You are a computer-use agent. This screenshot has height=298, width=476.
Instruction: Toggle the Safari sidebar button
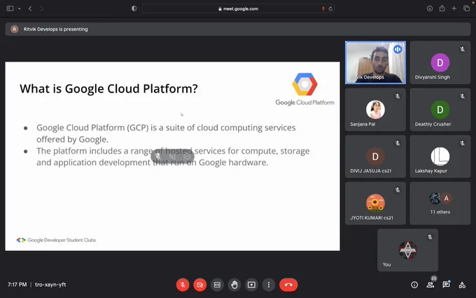(x=10, y=8)
